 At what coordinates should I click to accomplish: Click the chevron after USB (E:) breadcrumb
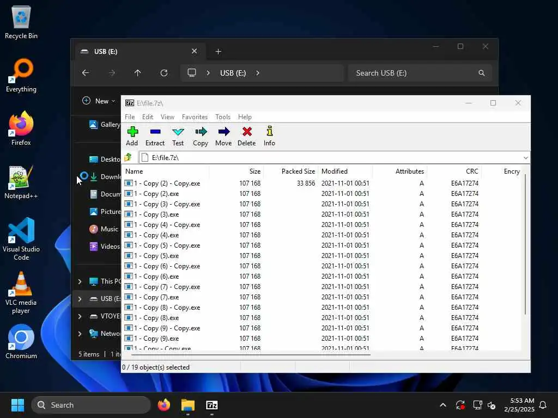[258, 73]
